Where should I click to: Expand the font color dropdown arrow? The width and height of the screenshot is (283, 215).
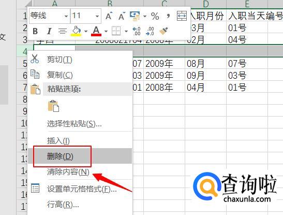106,31
